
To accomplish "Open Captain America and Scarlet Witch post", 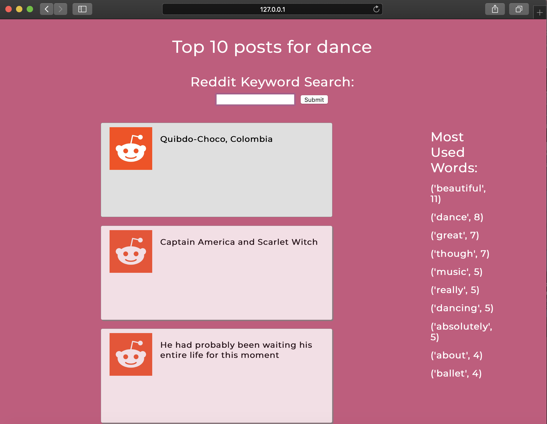I will click(x=239, y=242).
